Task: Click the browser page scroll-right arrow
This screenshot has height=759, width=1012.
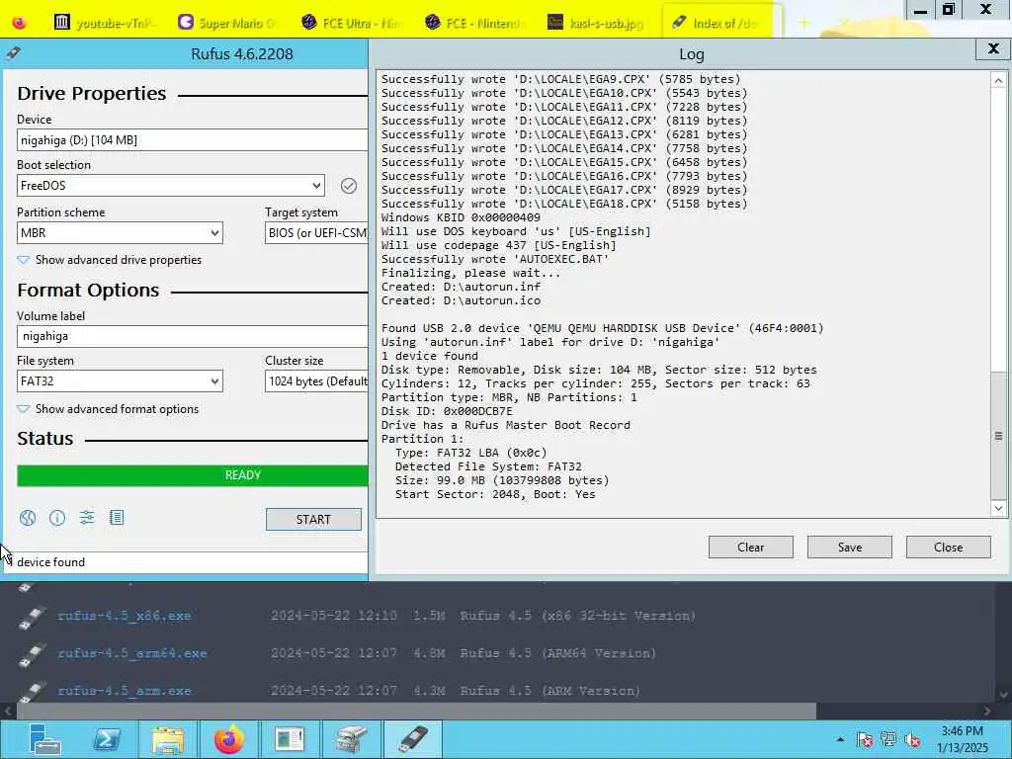Action: pos(987,711)
